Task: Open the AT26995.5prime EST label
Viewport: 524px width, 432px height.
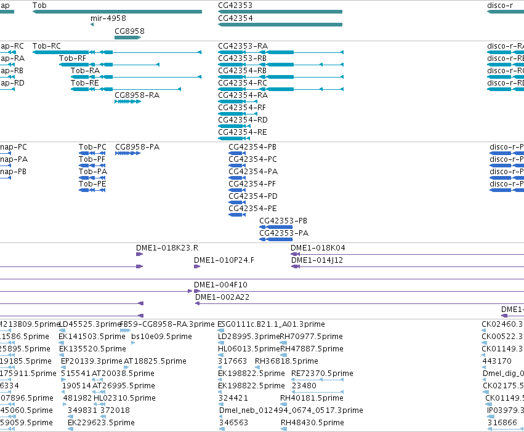Action: 124,386
